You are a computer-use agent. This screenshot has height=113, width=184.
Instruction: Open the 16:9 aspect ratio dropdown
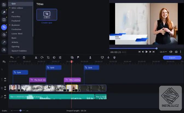click(163, 52)
